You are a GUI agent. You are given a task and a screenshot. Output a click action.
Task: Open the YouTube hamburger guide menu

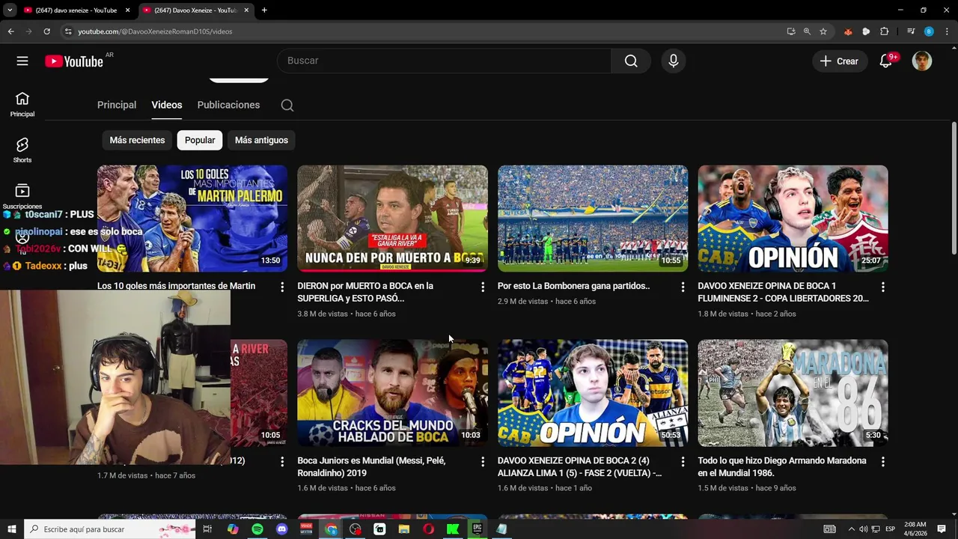22,61
